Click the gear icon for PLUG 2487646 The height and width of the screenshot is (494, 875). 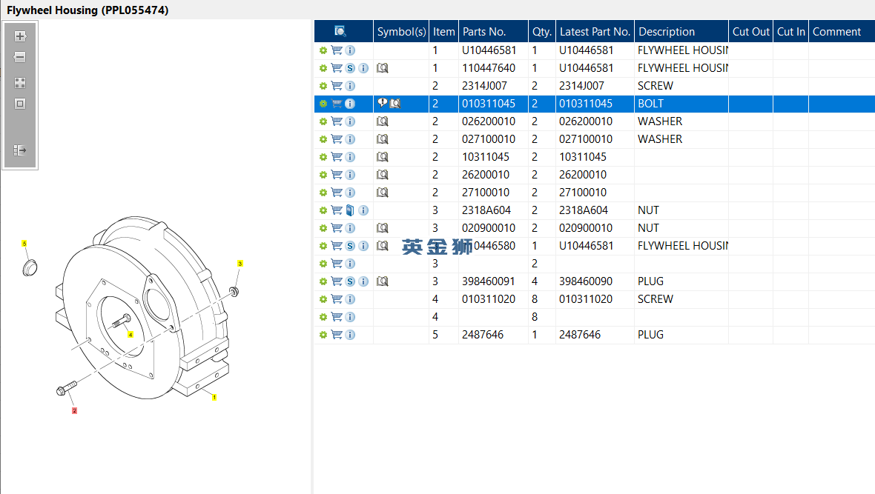pos(323,335)
